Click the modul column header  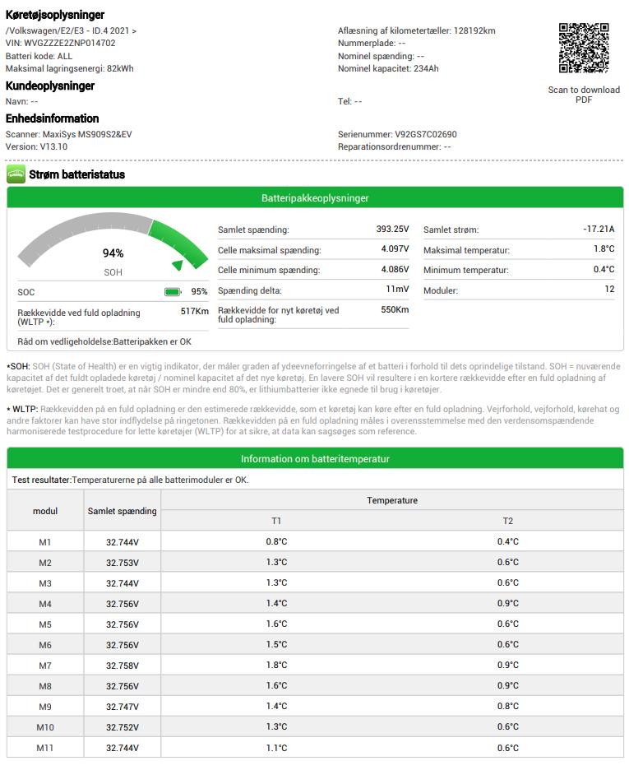(45, 511)
